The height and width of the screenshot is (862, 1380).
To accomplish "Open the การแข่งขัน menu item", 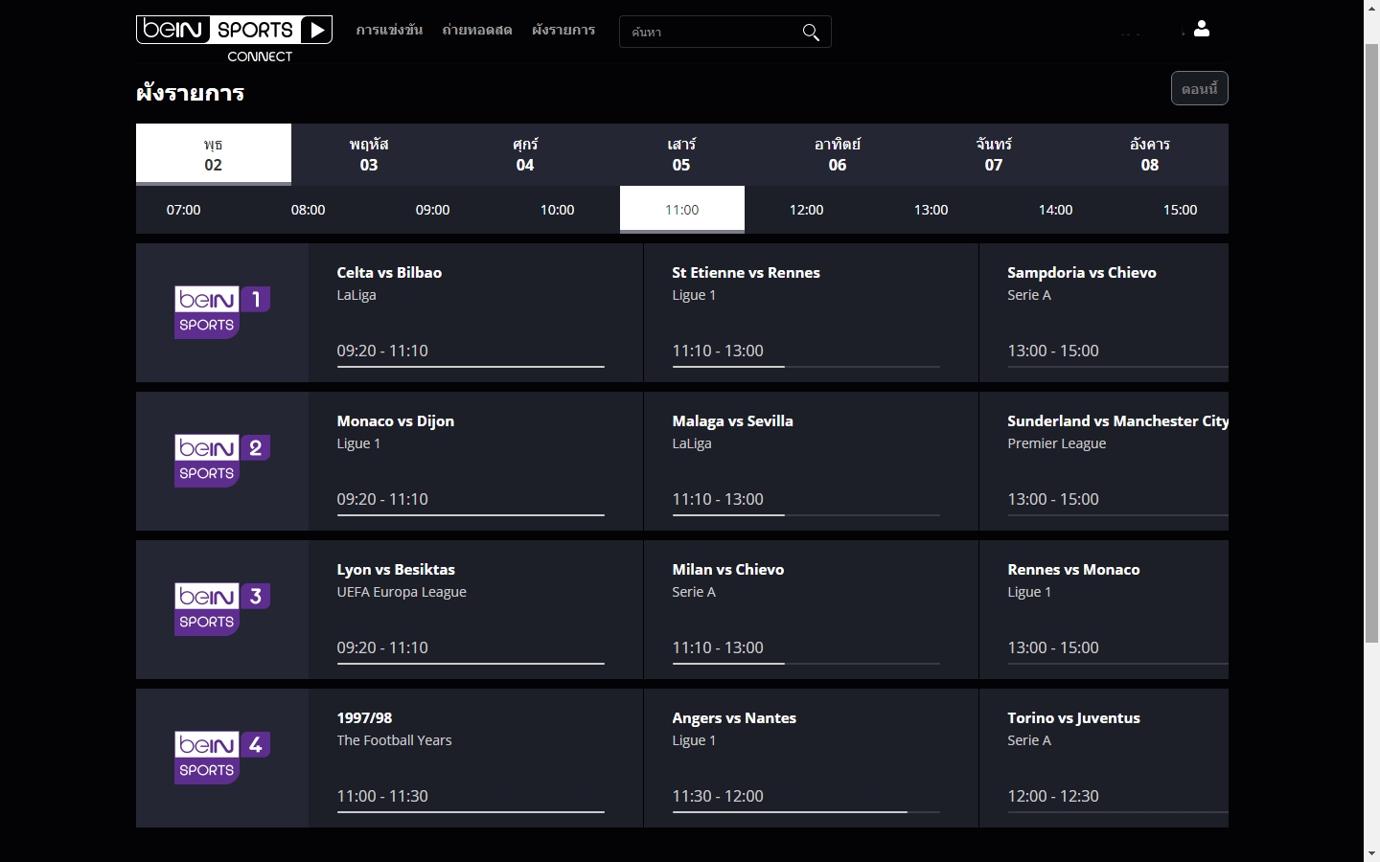I will pyautogui.click(x=389, y=30).
